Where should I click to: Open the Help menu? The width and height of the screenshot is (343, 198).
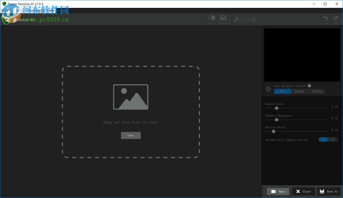[x=50, y=11]
